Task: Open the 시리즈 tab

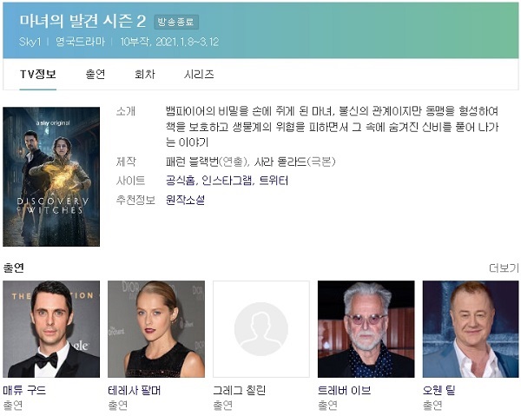Action: (199, 75)
